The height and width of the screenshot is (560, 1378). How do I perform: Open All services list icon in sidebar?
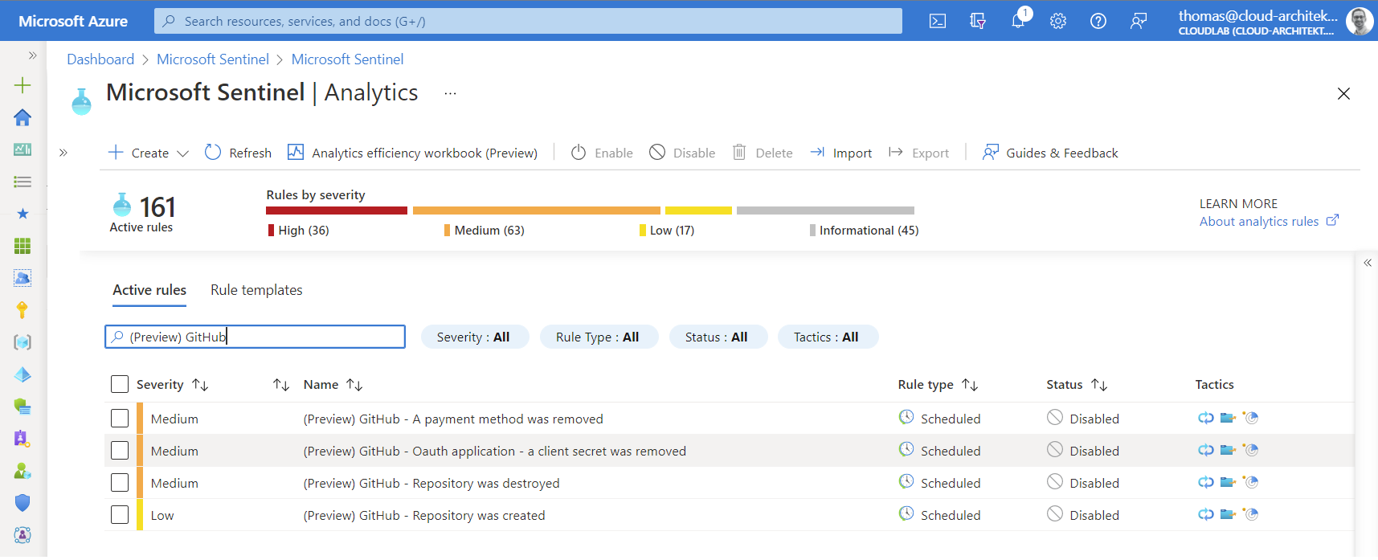click(22, 182)
